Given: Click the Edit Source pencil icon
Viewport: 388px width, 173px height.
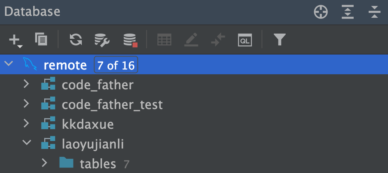Looking at the screenshot, I should pyautogui.click(x=191, y=39).
